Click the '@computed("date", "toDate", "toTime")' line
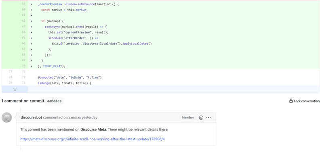 pos(70,77)
